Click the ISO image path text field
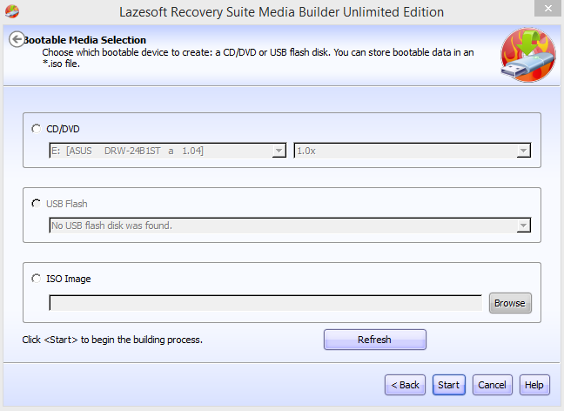 pos(265,303)
